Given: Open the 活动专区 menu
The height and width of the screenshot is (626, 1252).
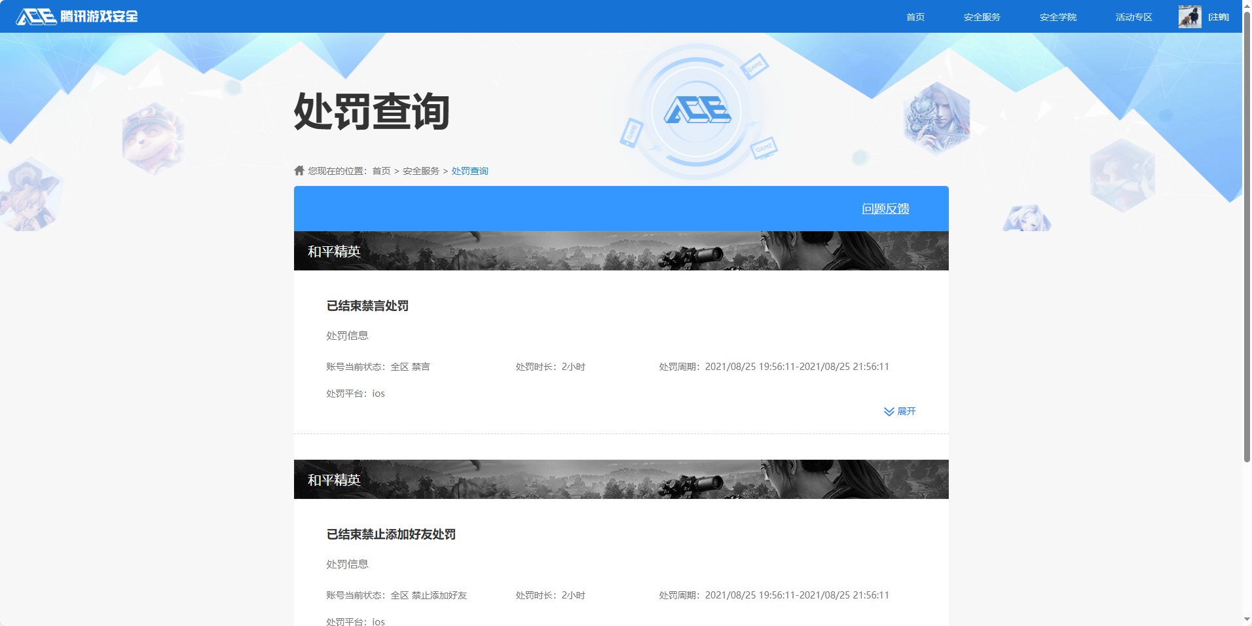Looking at the screenshot, I should tap(1133, 17).
